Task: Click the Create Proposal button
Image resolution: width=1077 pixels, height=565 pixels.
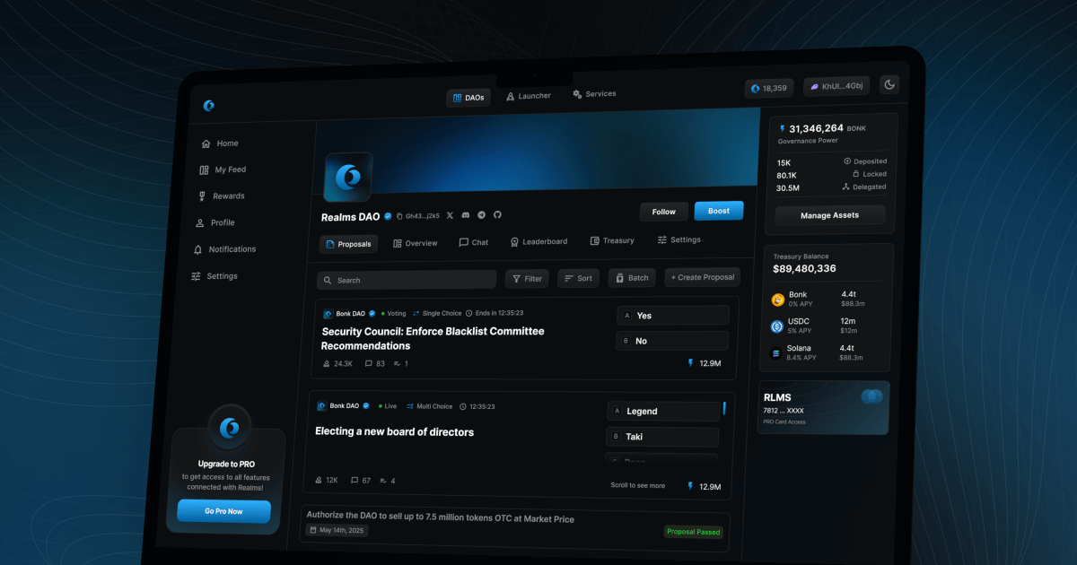Action: point(703,277)
